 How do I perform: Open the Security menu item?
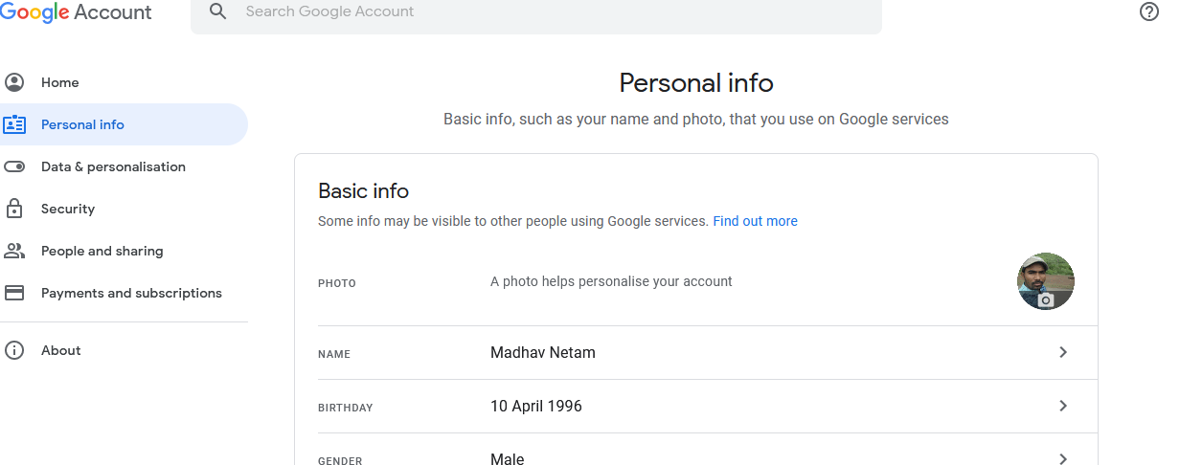coord(68,209)
